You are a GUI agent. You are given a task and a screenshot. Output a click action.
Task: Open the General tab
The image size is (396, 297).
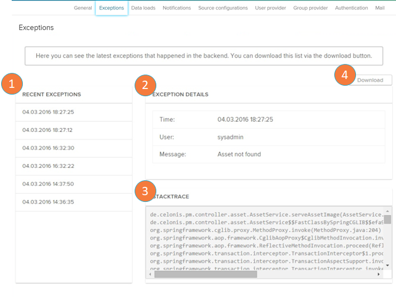83,8
